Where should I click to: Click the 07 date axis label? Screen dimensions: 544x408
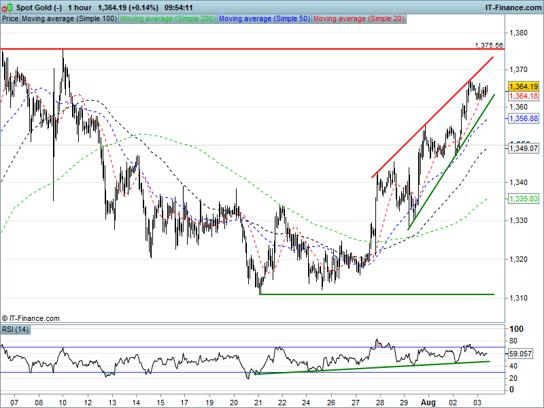click(x=14, y=403)
